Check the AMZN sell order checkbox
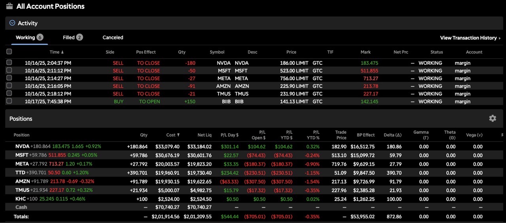 [x=9, y=86]
